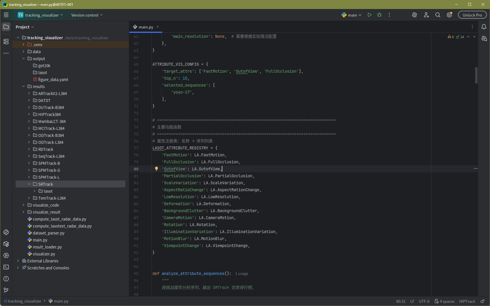Close the main.py editor tab

pyautogui.click(x=158, y=27)
